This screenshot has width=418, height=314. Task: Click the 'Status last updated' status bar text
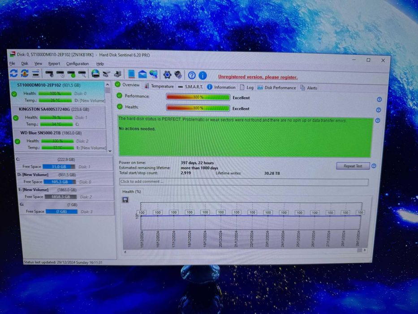(63, 262)
